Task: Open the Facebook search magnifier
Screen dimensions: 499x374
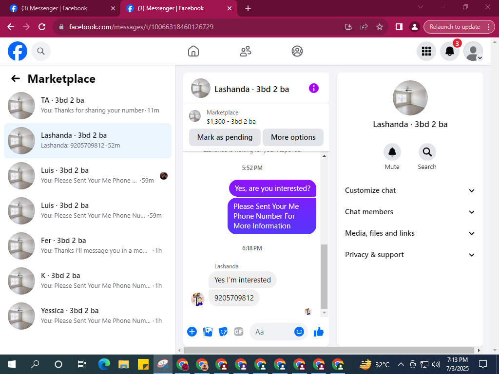Action: [x=41, y=51]
